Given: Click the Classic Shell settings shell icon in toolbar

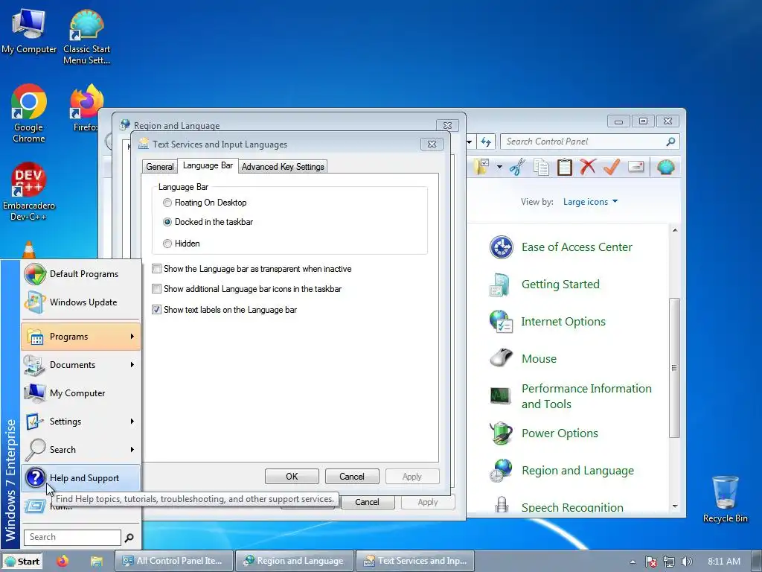Looking at the screenshot, I should [x=666, y=168].
